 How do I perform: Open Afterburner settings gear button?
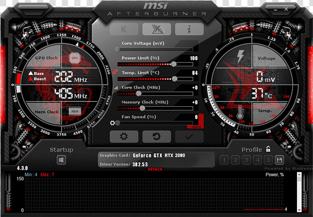pyautogui.click(x=124, y=137)
